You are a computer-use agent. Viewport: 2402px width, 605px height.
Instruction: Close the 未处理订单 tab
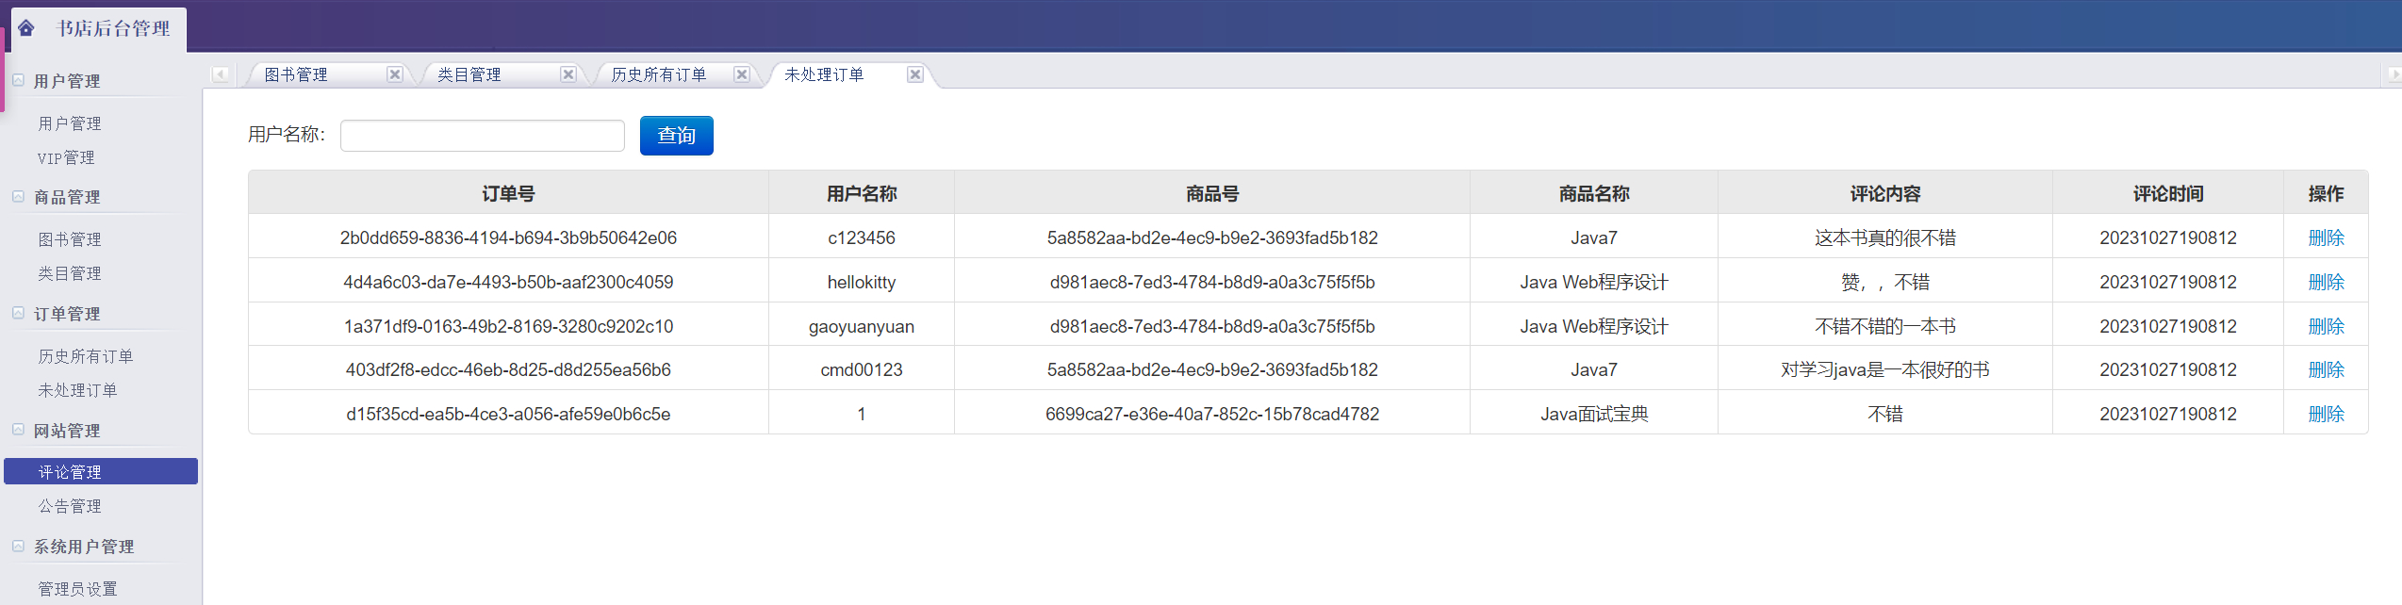coord(915,74)
